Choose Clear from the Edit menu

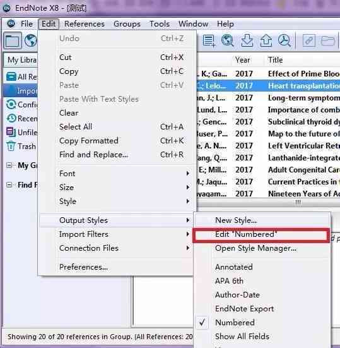(x=117, y=113)
